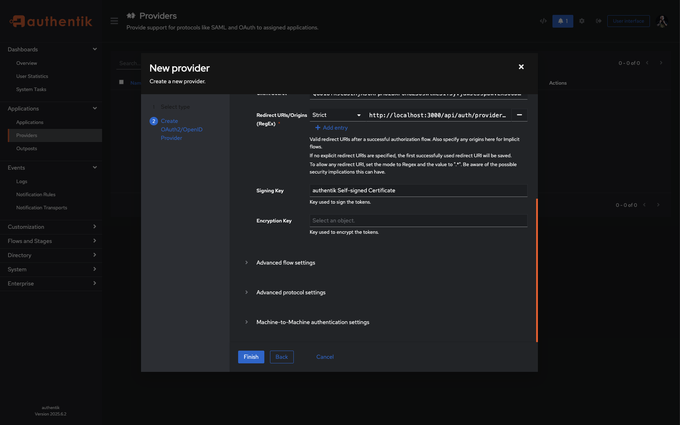The width and height of the screenshot is (680, 425).
Task: Go to previous page at top pagination
Action: pos(647,63)
